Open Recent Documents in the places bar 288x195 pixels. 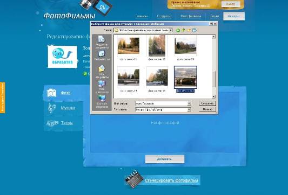[x=102, y=42]
